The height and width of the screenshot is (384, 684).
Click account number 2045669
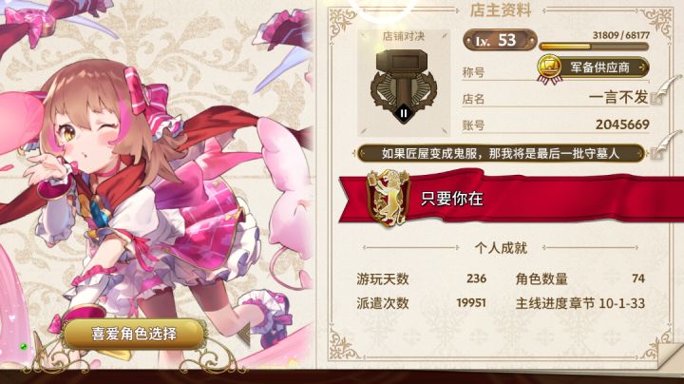tap(622, 125)
